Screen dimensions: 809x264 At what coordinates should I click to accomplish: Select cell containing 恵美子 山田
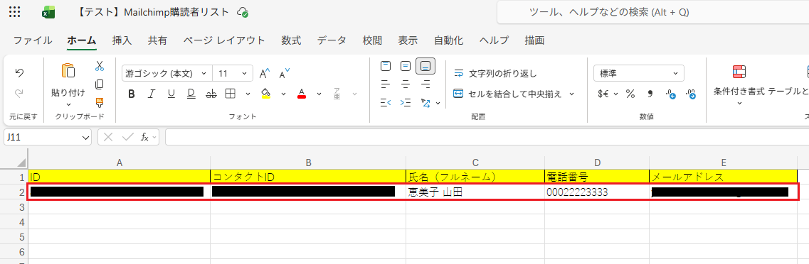tap(475, 192)
